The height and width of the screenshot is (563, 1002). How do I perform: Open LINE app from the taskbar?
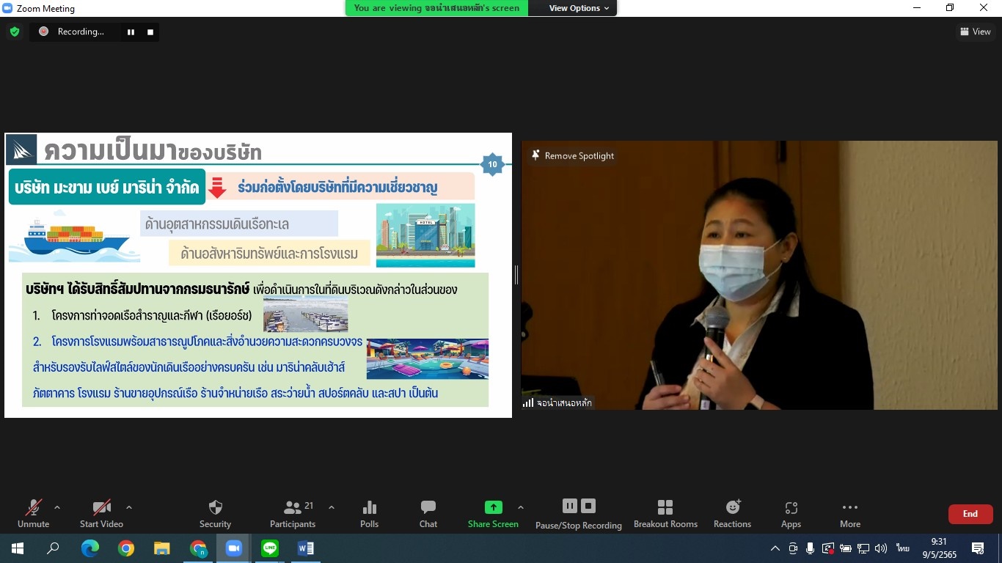click(270, 548)
